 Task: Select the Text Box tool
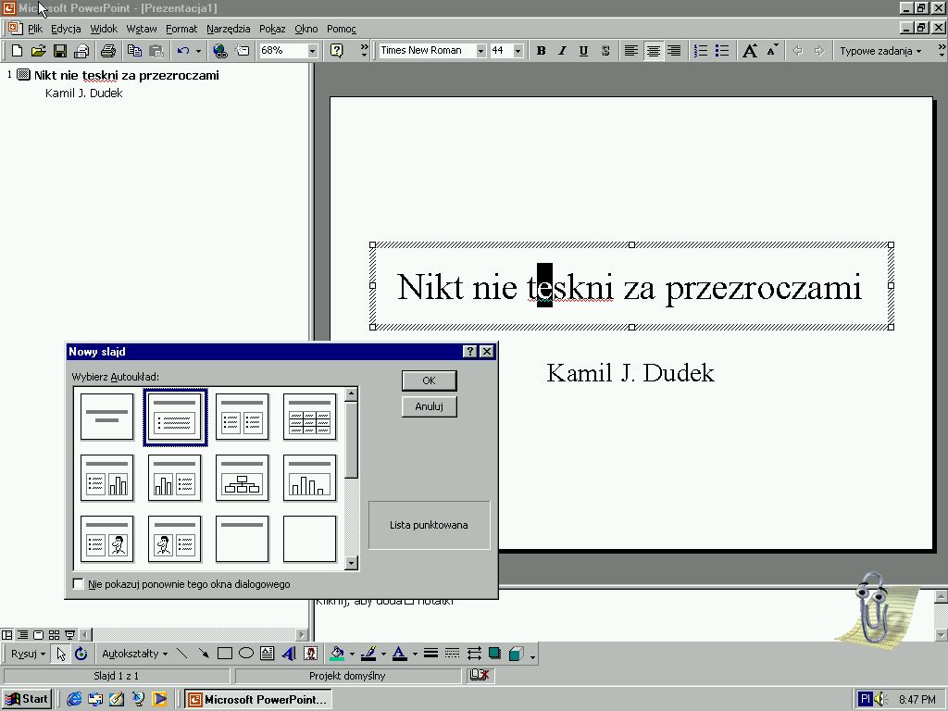coord(266,653)
